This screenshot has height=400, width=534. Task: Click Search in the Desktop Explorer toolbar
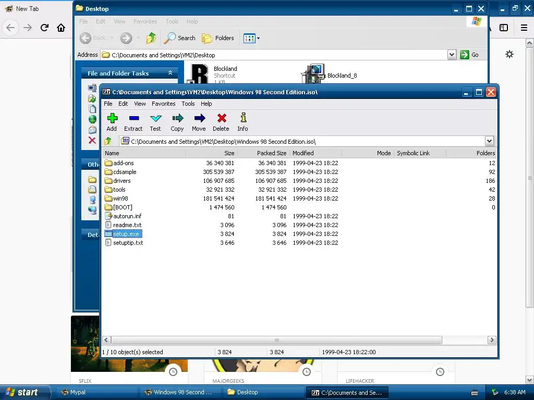click(179, 38)
